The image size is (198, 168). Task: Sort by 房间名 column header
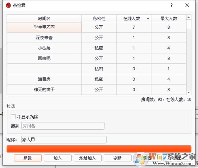44,19
